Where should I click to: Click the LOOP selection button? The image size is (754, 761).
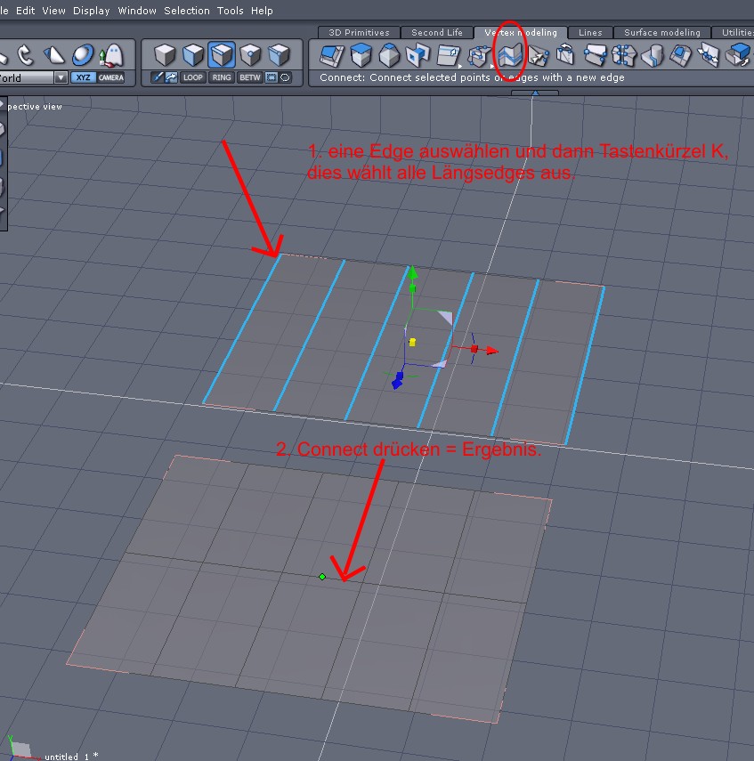point(193,77)
